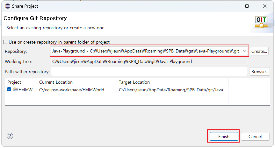This screenshot has height=148, width=275.
Task: Click the Eclipse icon in title bar
Action: coord(8,6)
